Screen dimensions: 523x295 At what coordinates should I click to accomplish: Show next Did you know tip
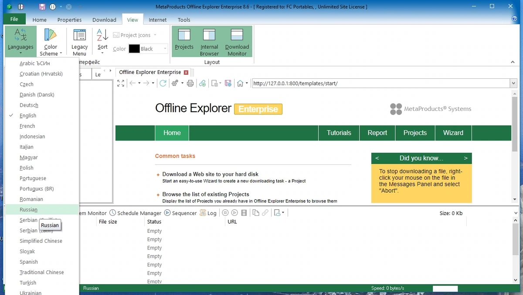pyautogui.click(x=466, y=158)
